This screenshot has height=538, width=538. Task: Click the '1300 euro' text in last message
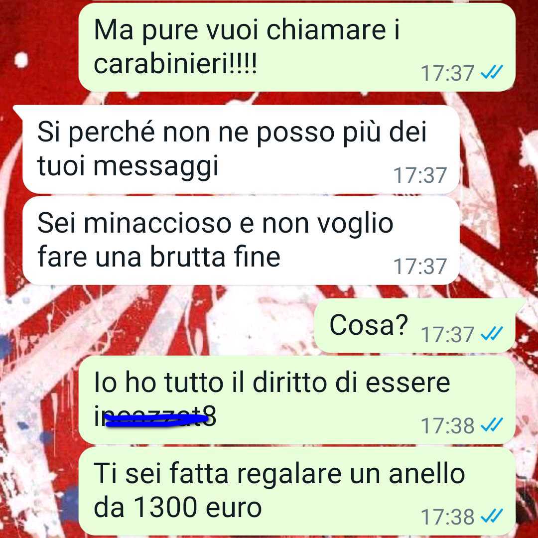(197, 507)
